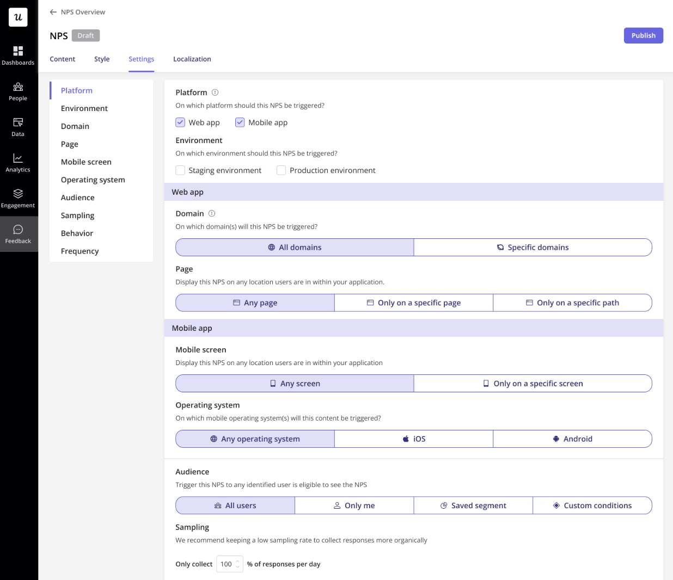Click the Userpilot logo icon
The image size is (673, 580).
[18, 17]
